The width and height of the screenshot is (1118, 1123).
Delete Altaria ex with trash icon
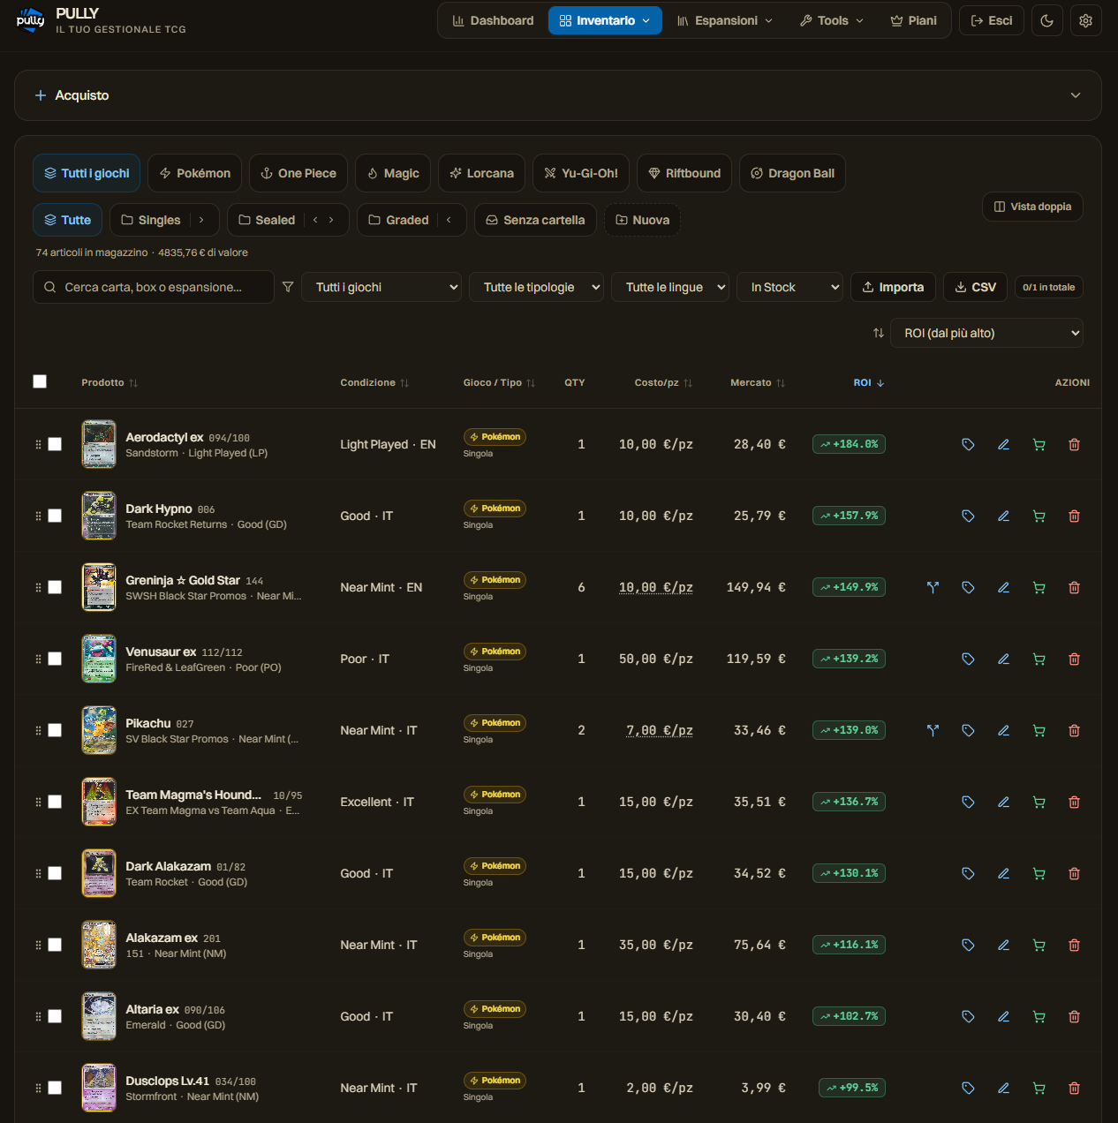click(1074, 1017)
